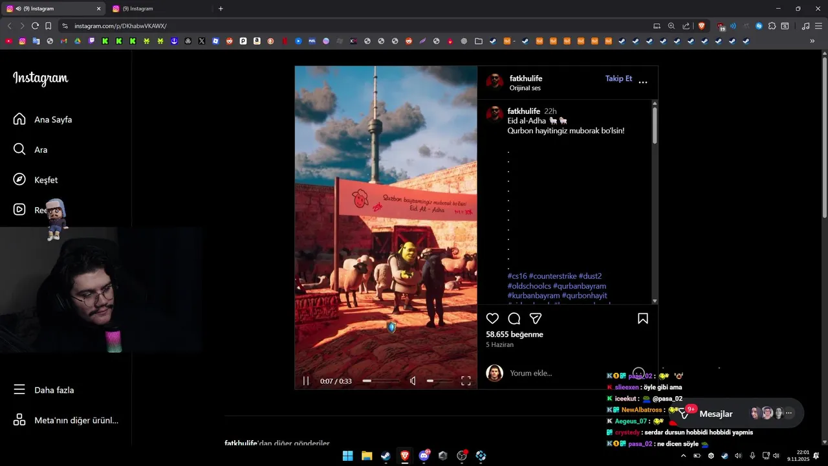Open post options three-dot menu

tap(643, 82)
